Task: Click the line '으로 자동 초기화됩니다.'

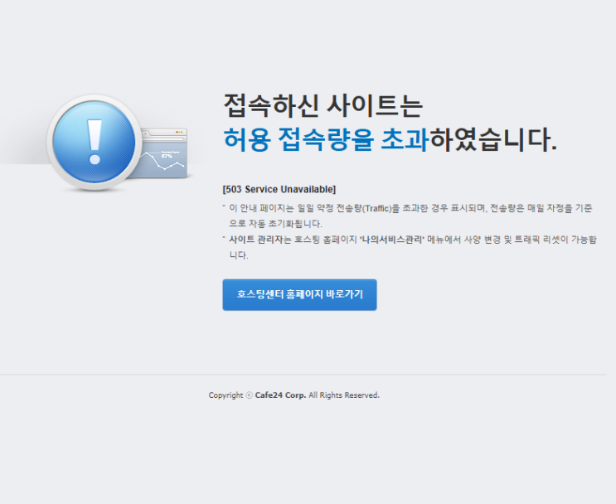Action: pos(275,224)
